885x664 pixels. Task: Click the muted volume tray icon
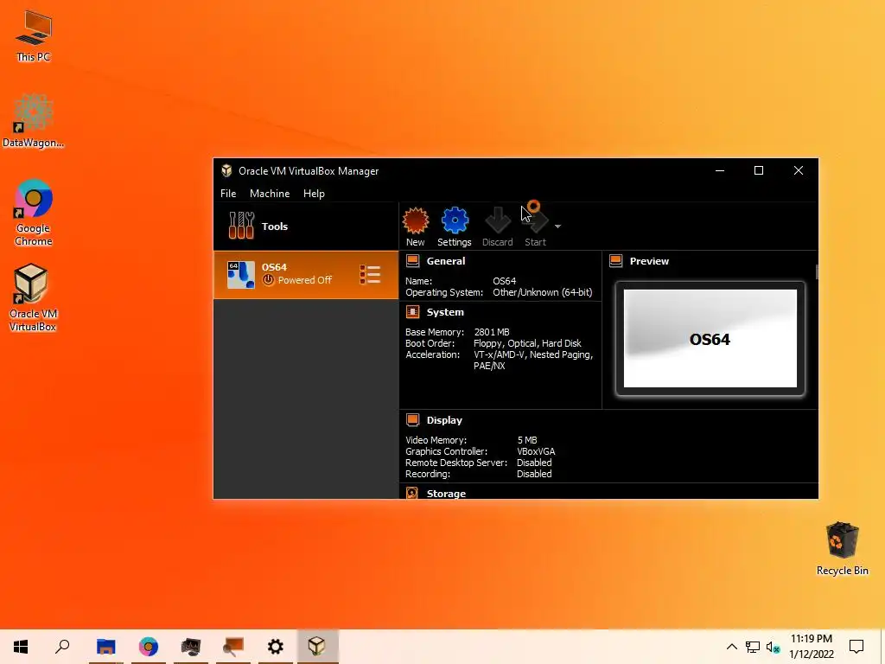click(773, 647)
